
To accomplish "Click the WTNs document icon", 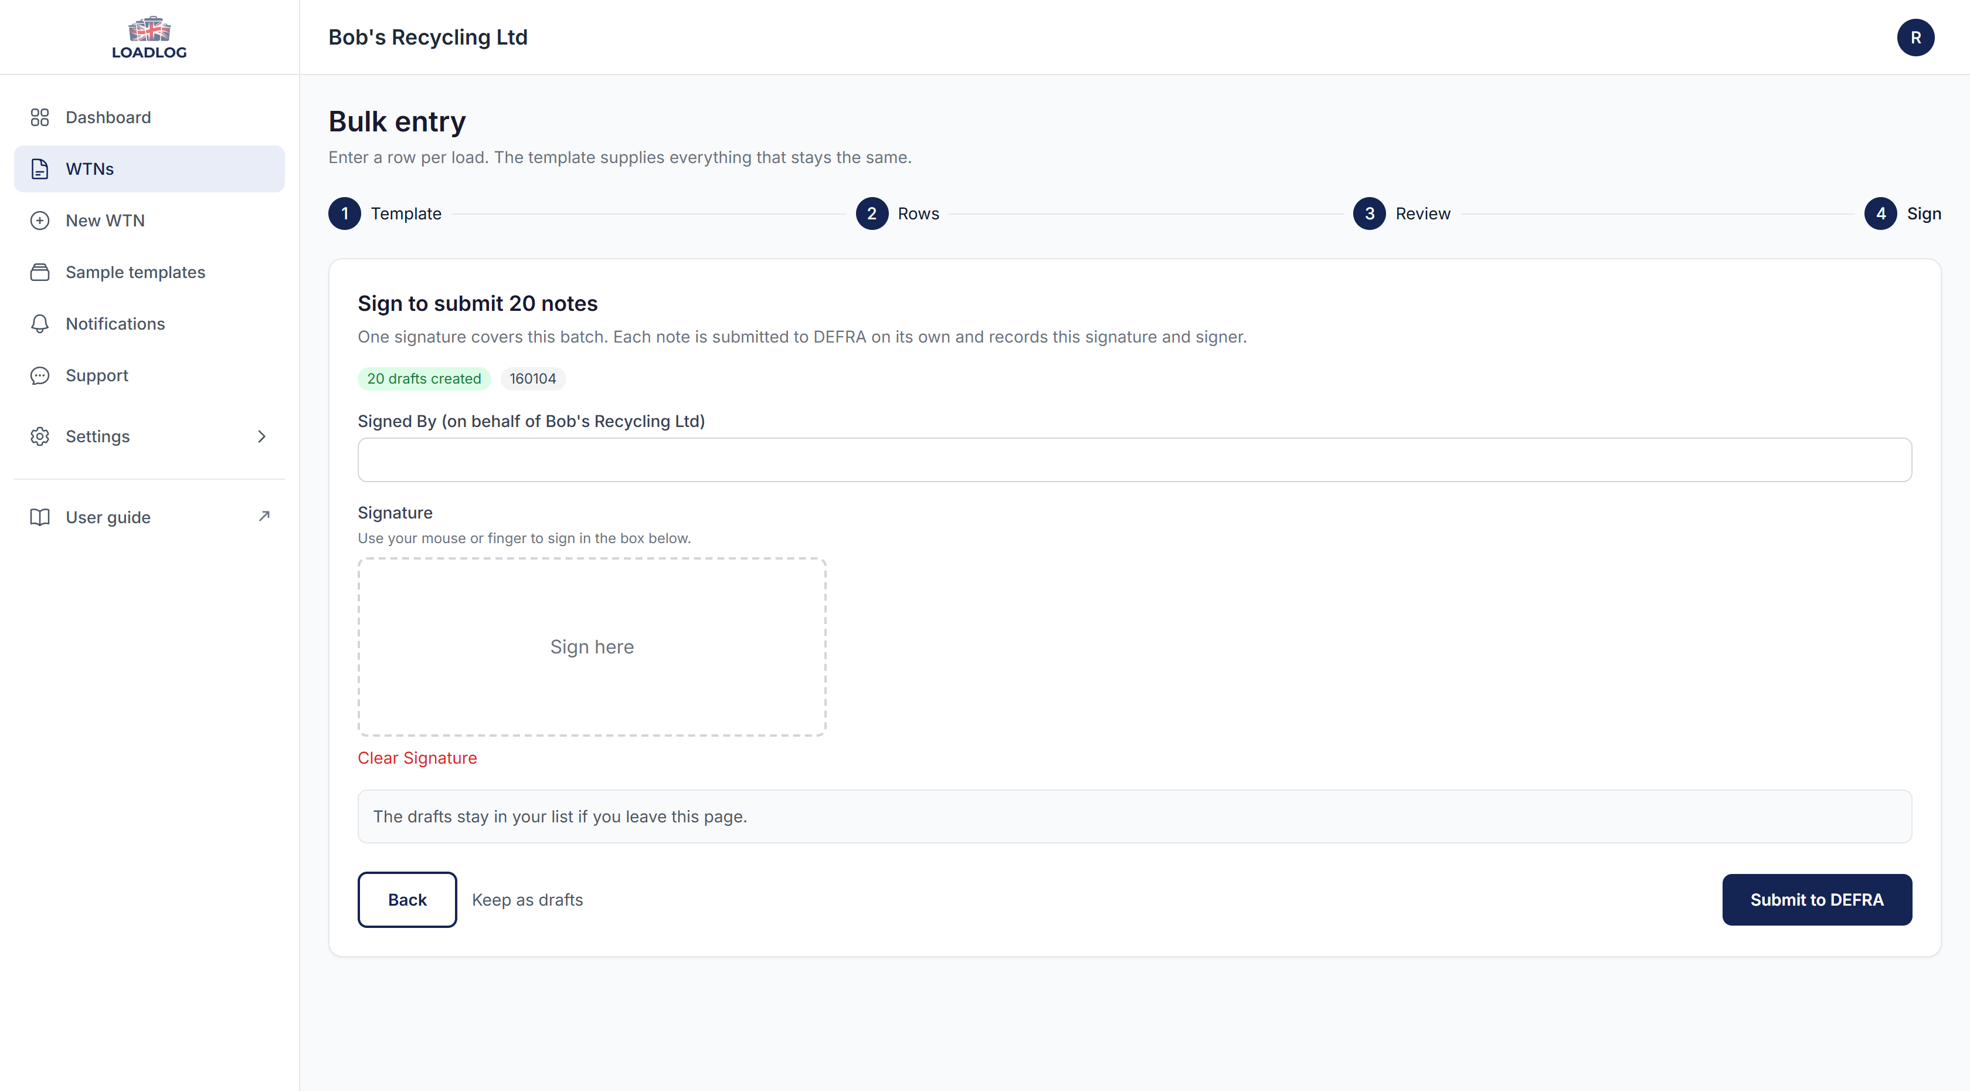I will click(x=40, y=169).
